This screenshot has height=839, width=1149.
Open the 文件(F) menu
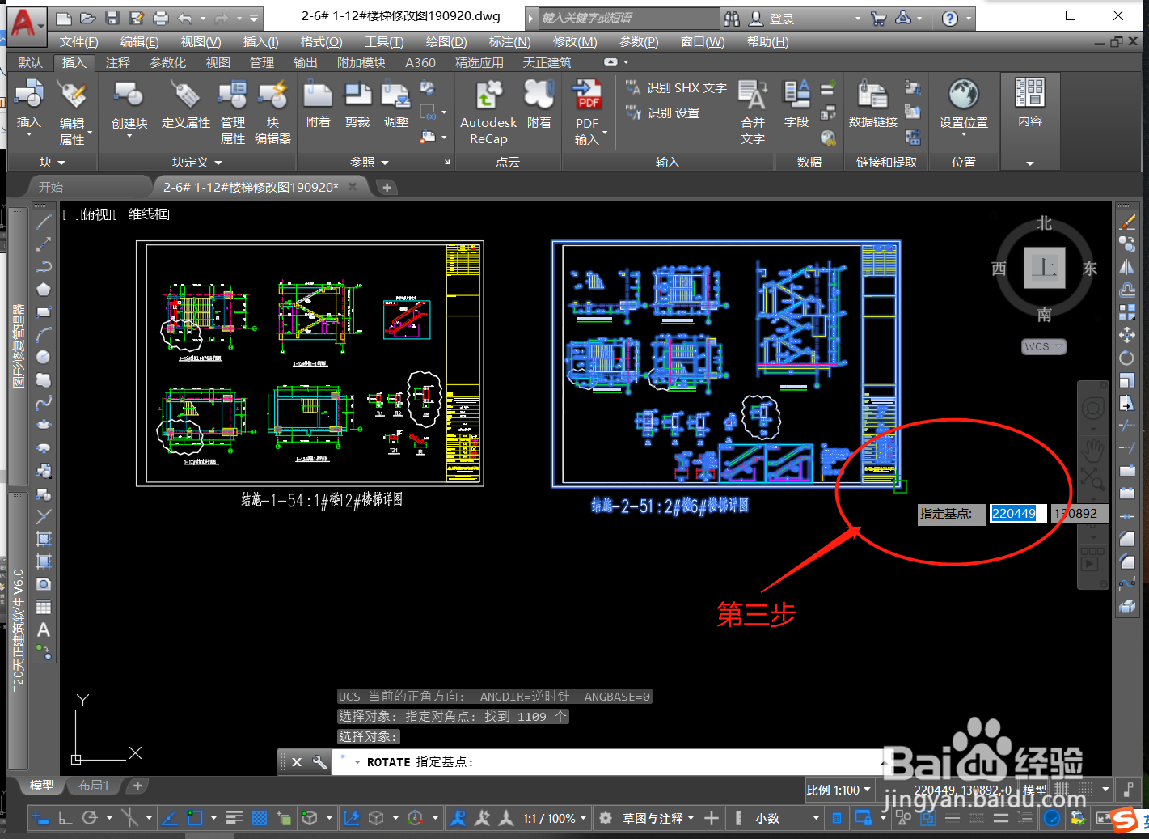[78, 42]
